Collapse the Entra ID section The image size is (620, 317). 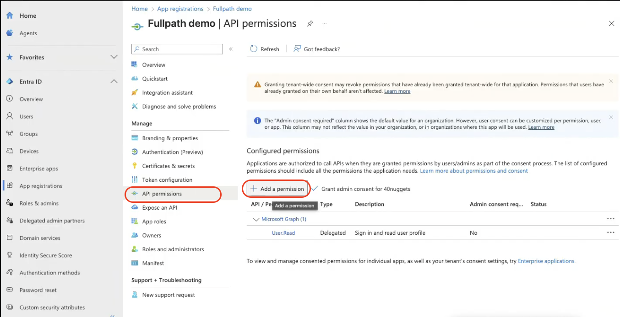pos(114,81)
